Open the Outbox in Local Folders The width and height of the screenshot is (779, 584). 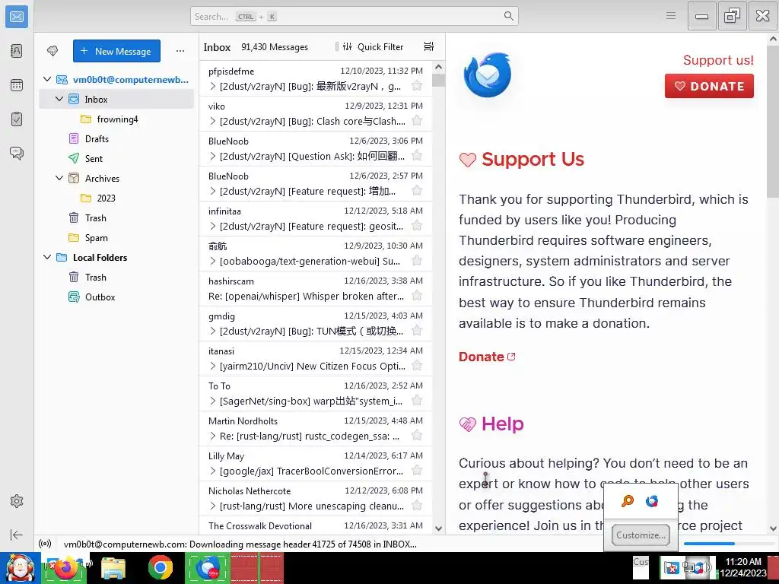pyautogui.click(x=116, y=297)
